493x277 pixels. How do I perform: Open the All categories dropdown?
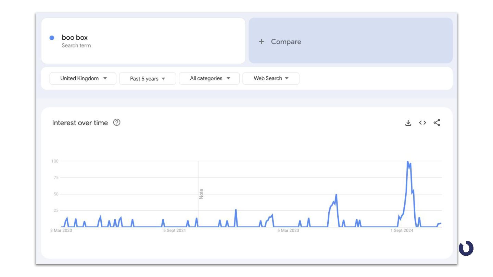pyautogui.click(x=209, y=78)
